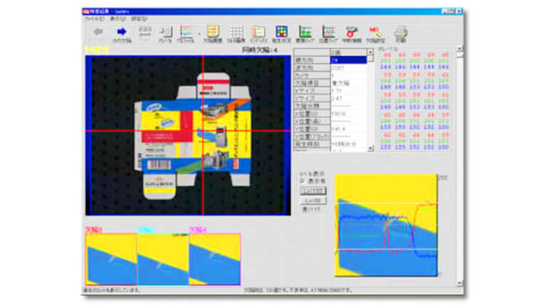Open the 設定 menu
This screenshot has width=548, height=306.
(x=139, y=19)
